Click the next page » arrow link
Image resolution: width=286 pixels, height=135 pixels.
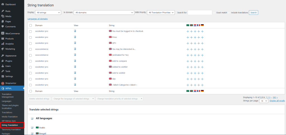click(277, 97)
